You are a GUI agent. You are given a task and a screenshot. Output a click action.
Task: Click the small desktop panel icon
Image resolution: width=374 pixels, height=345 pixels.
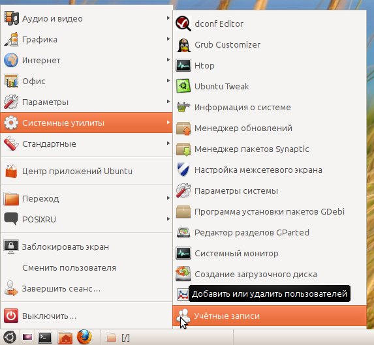(x=27, y=337)
